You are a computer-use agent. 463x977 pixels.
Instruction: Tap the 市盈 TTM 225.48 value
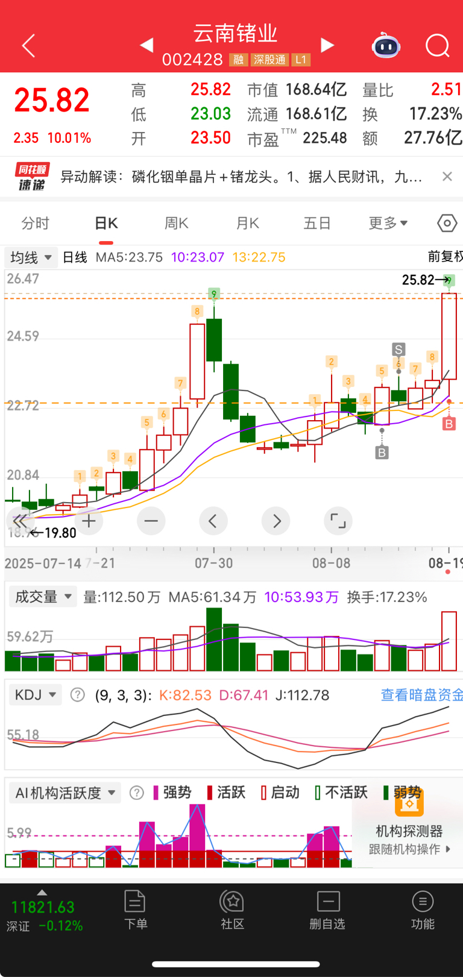click(325, 138)
